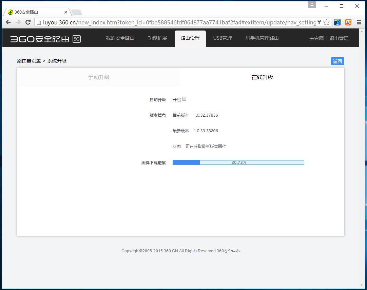Go to the 功能扩展 section
Image resolution: width=367 pixels, height=290 pixels.
coord(157,38)
